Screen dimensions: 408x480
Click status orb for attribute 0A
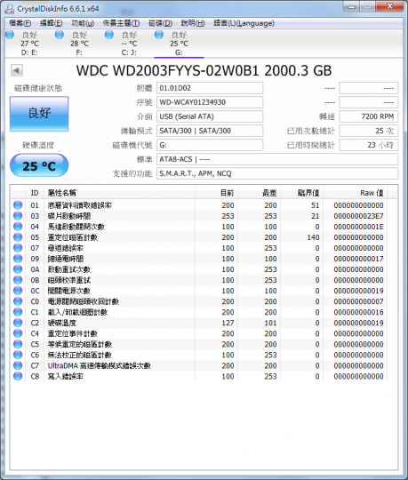[18, 269]
